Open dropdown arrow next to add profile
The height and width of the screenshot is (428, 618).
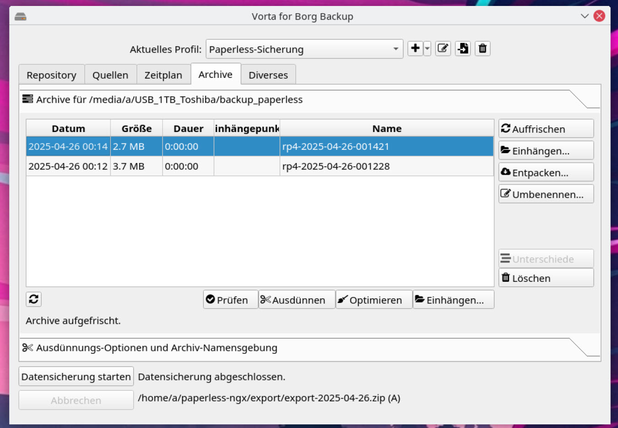(x=427, y=49)
